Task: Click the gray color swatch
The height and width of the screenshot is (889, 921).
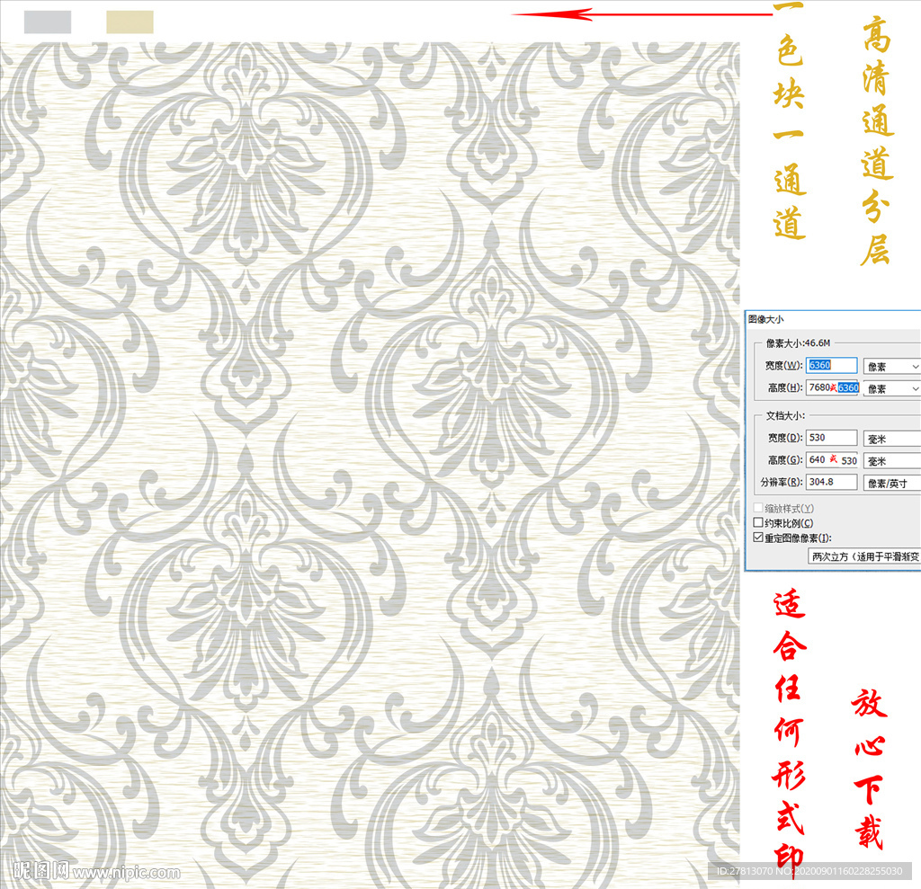Action: [48, 22]
